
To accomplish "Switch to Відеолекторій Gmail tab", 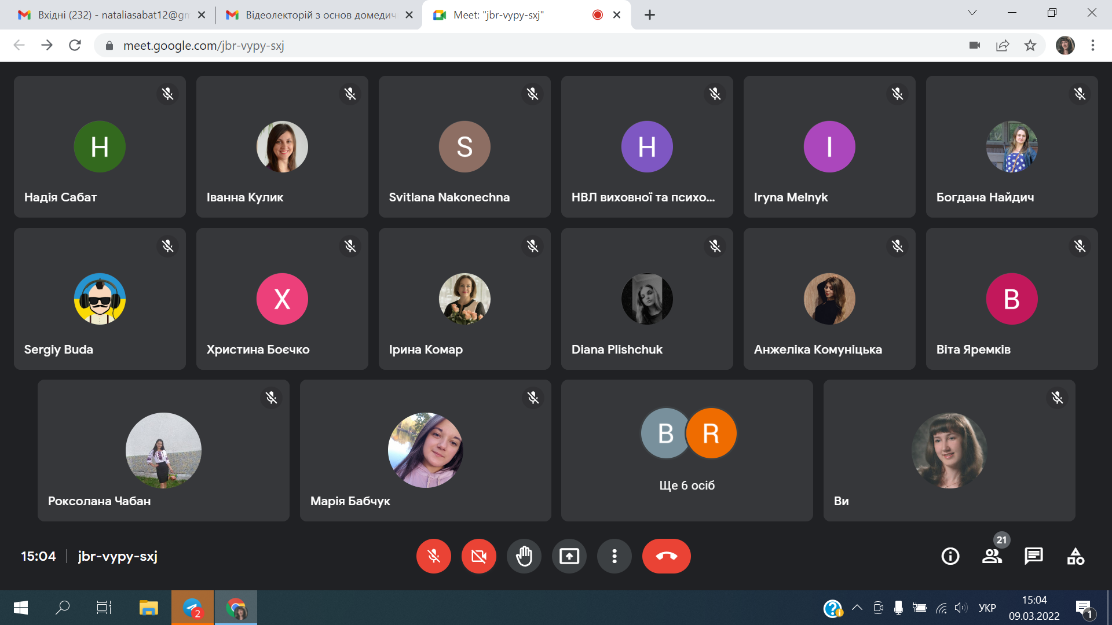I will (319, 15).
